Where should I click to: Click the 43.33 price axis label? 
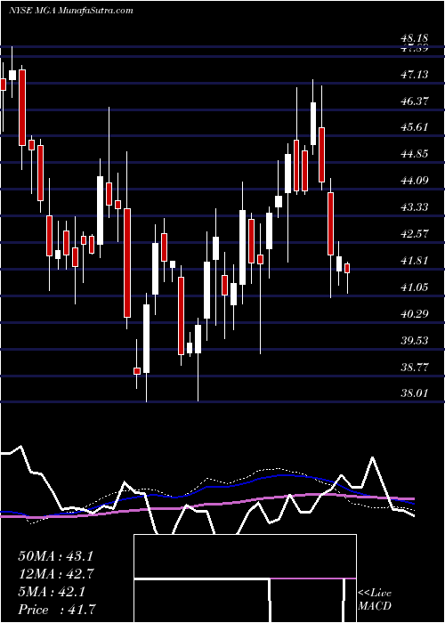click(415, 207)
